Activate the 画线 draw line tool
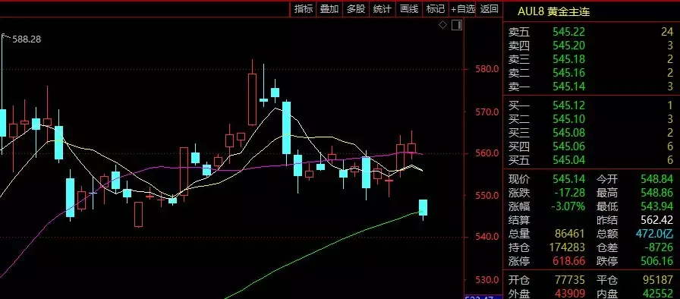 tap(409, 9)
